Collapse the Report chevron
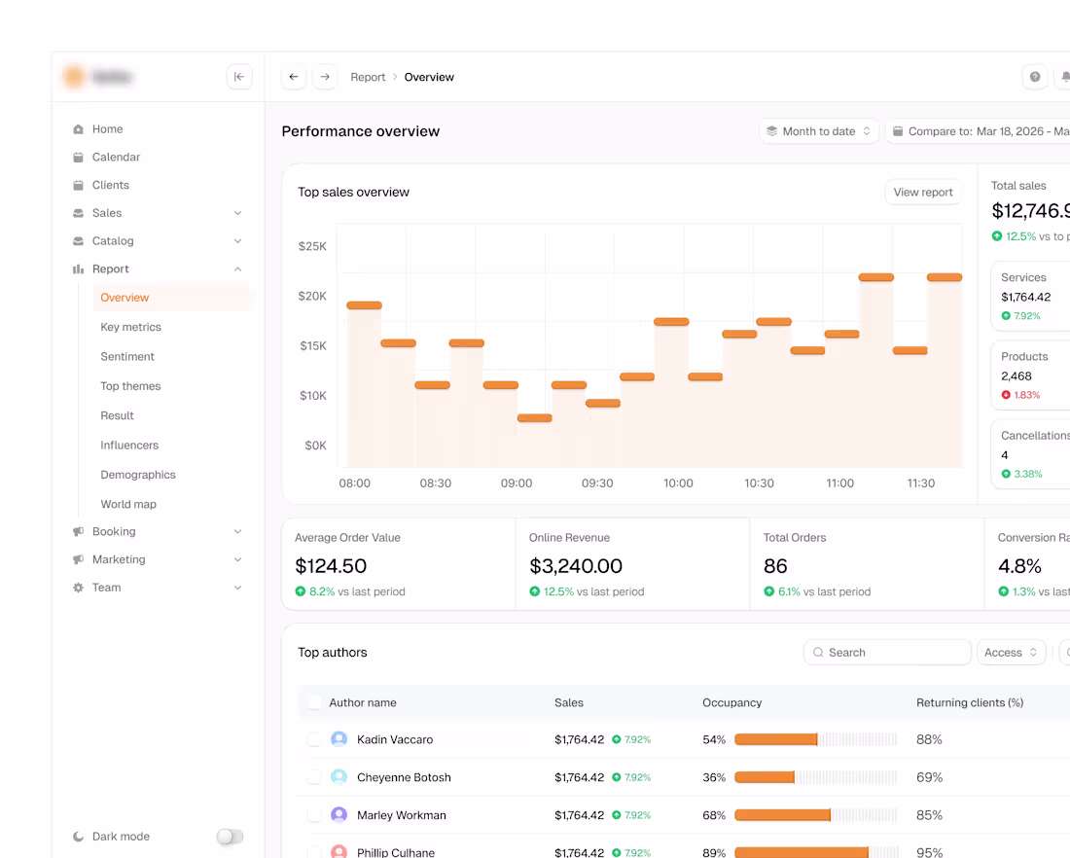The height and width of the screenshot is (858, 1070). coord(237,268)
